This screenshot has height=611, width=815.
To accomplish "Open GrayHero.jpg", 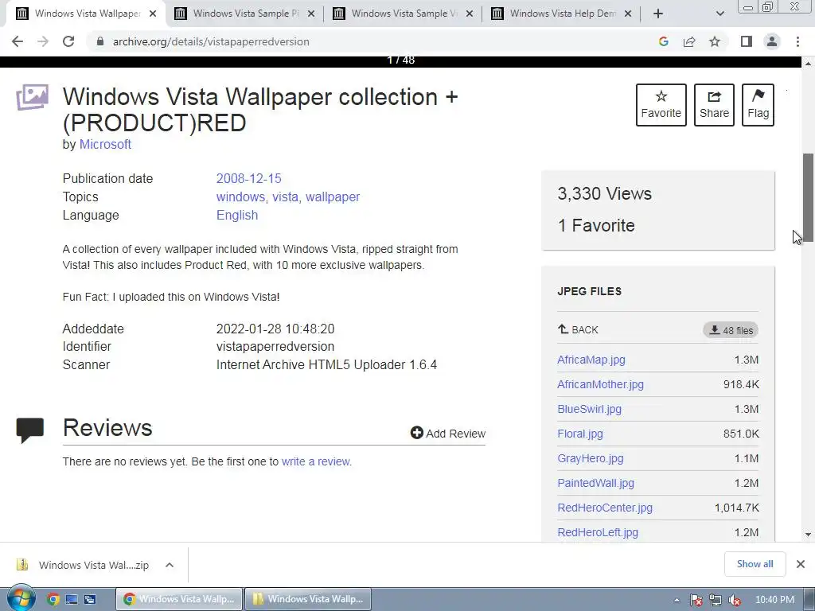I will 591,458.
